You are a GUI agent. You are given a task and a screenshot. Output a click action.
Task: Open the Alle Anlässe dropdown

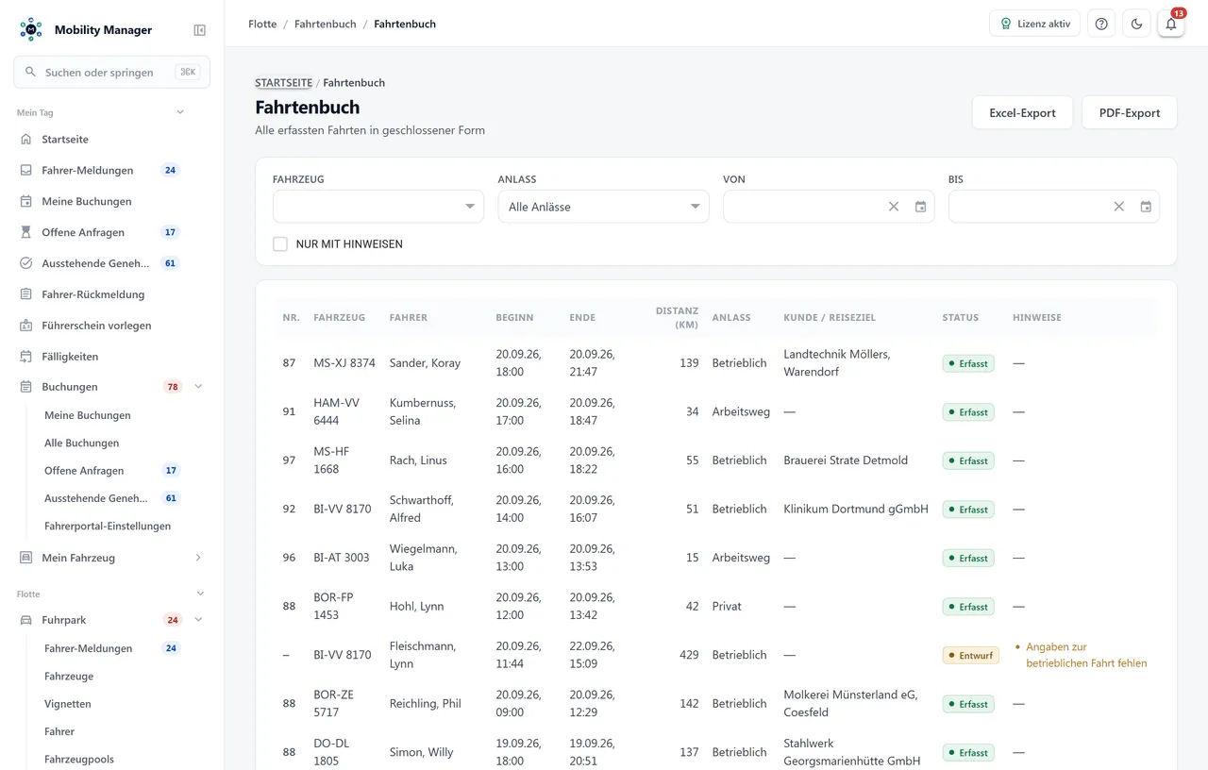(603, 207)
